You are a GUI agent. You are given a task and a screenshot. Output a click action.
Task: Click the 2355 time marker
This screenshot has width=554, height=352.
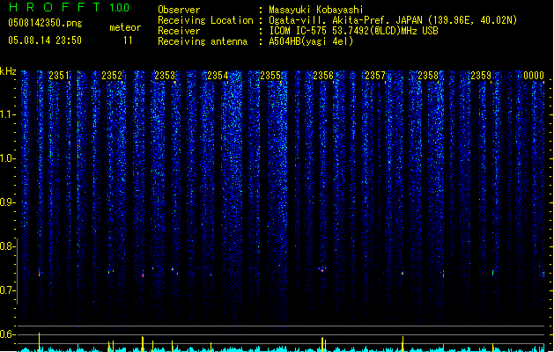click(x=270, y=76)
